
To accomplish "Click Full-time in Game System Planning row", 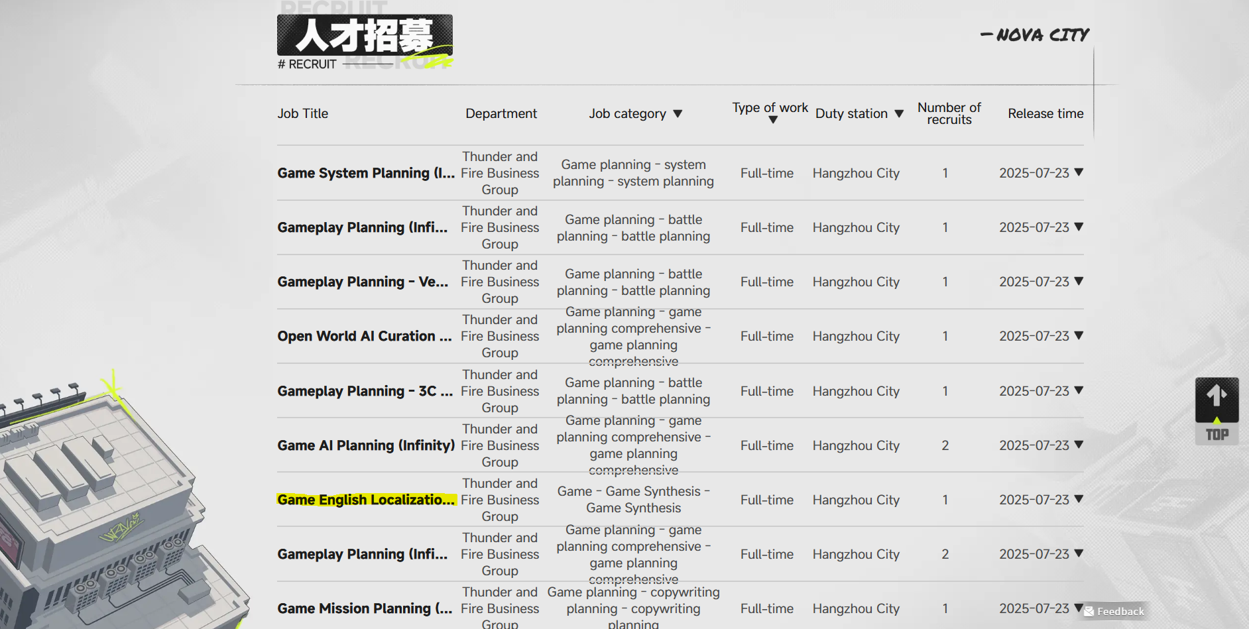I will 767,173.
